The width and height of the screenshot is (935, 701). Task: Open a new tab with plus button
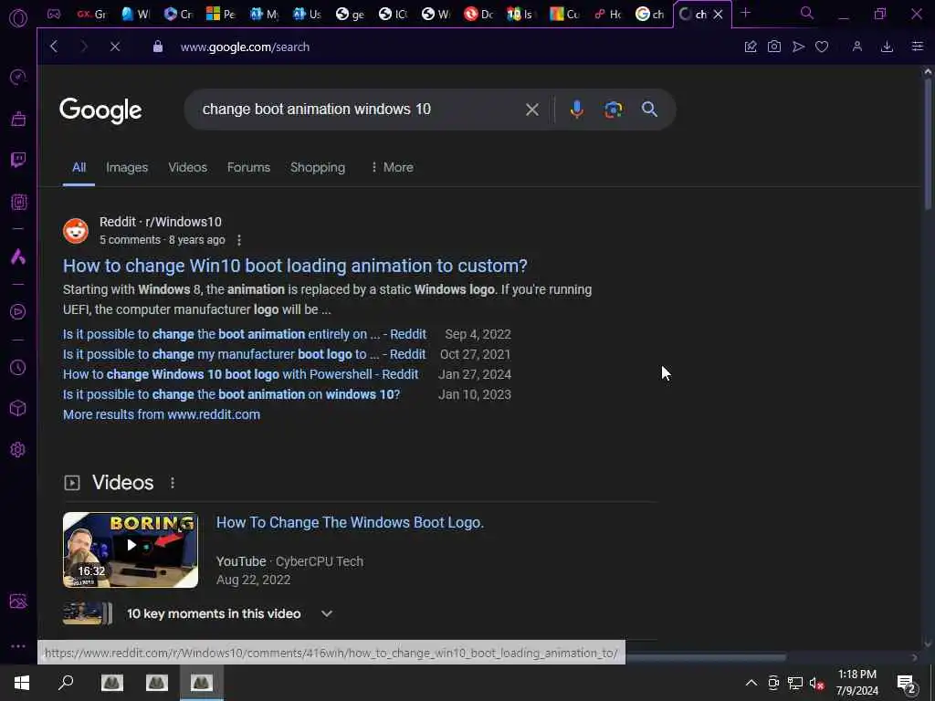pos(745,13)
